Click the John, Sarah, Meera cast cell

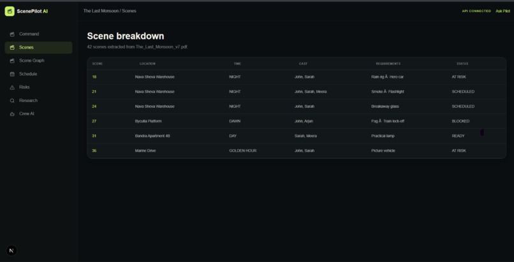click(x=311, y=92)
